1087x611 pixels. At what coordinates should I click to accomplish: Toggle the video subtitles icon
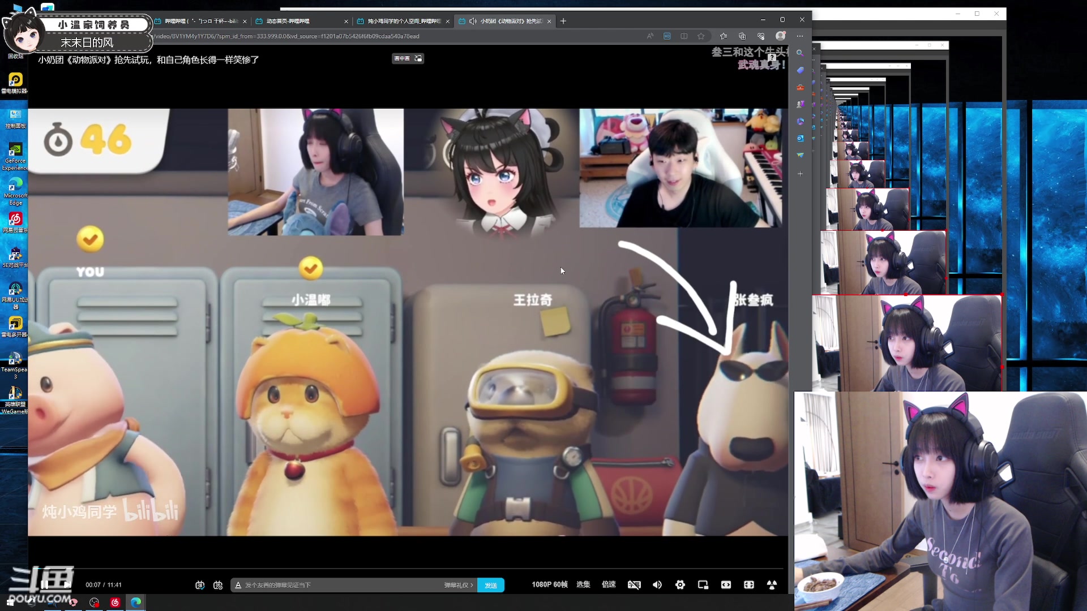click(x=634, y=585)
